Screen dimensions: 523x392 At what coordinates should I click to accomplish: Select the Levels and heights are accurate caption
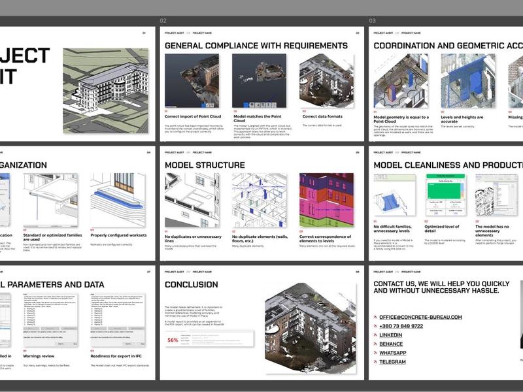pyautogui.click(x=462, y=119)
